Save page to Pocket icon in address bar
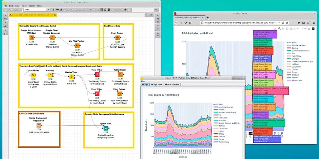Screen dimensions: 319x159 point(283,23)
